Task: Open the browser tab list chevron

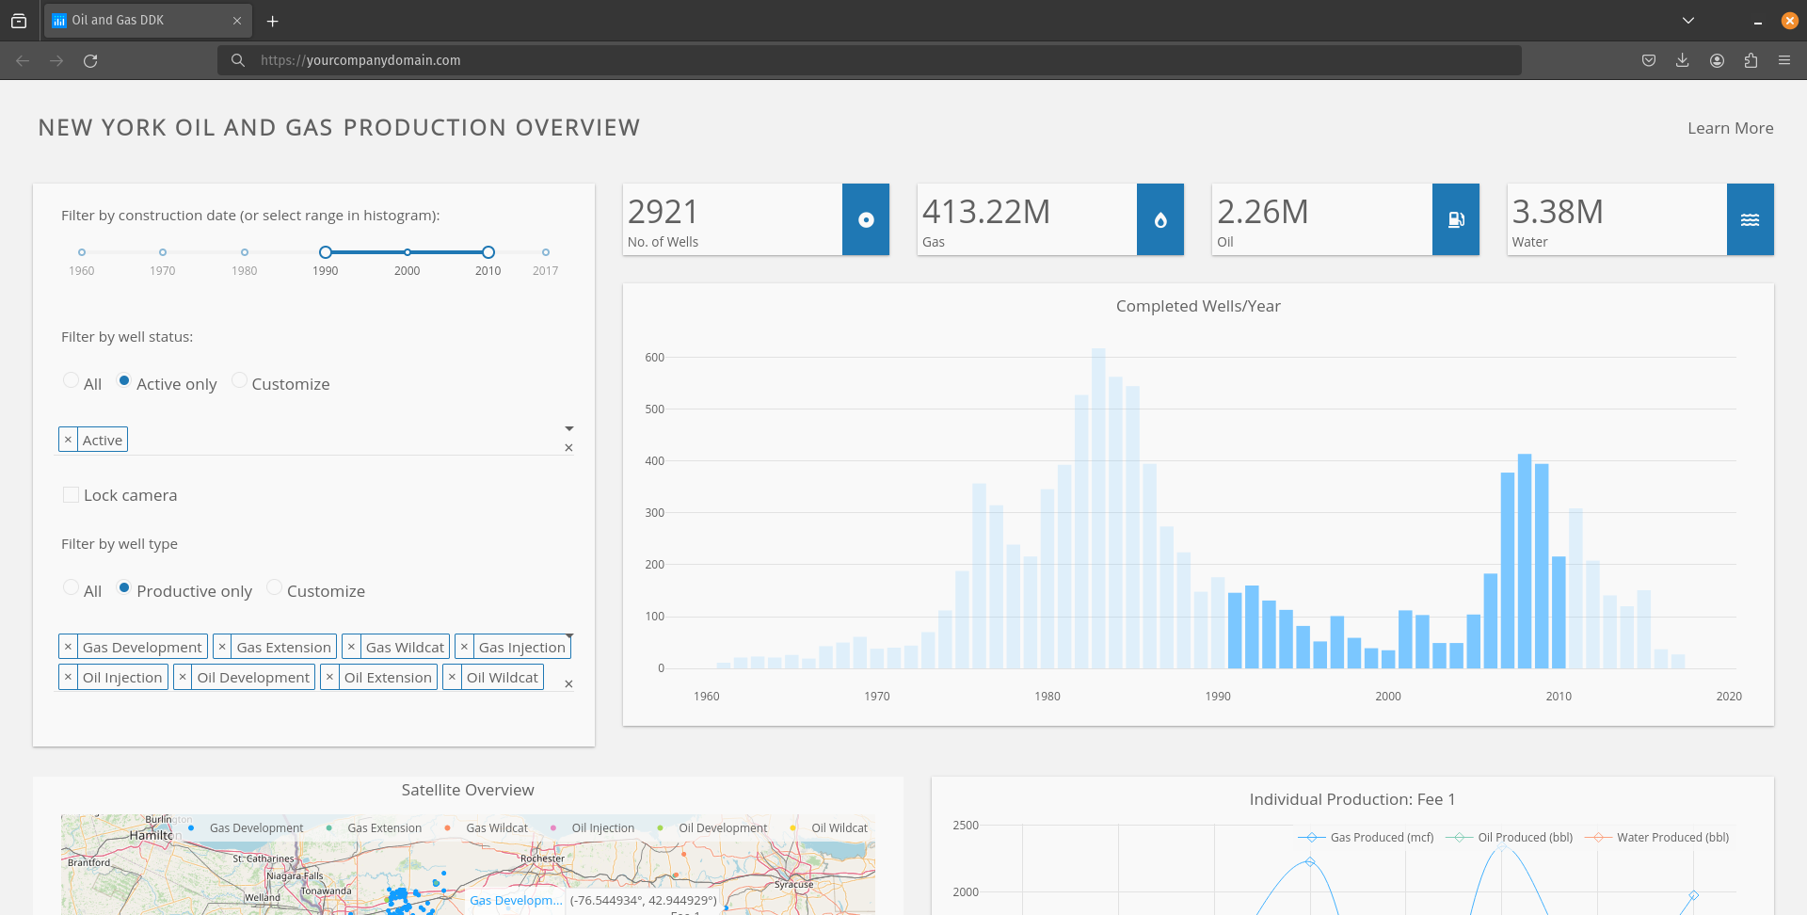Action: [x=1687, y=21]
